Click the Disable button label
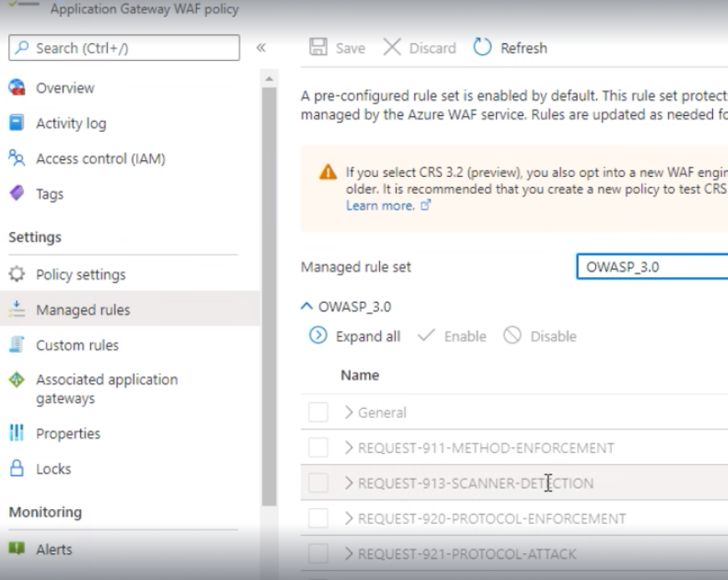 pyautogui.click(x=554, y=336)
